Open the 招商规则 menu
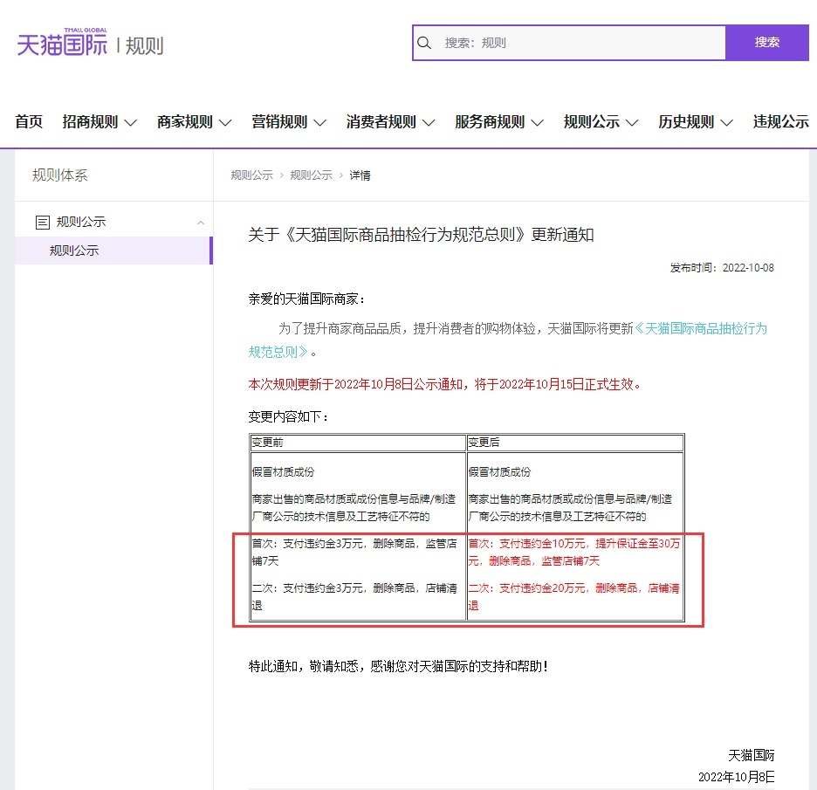This screenshot has height=790, width=817. pos(90,122)
